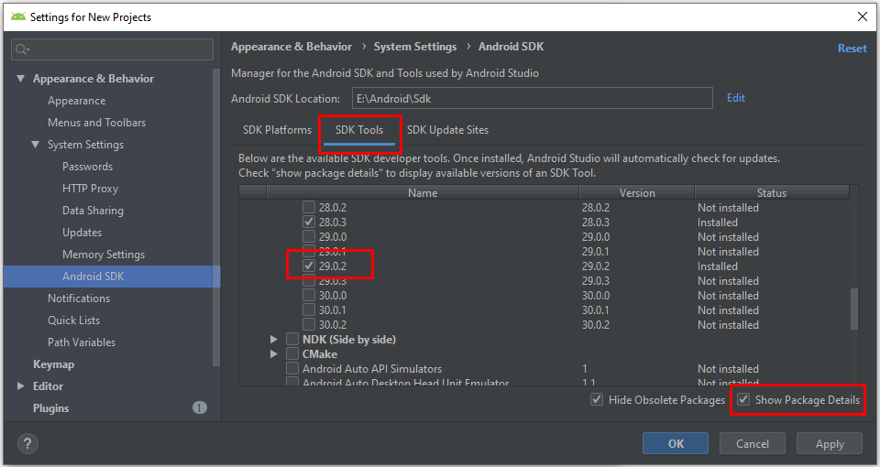Check Android Auto API Simulators checkbox
Viewport: 880px width, 467px height.
pos(292,368)
